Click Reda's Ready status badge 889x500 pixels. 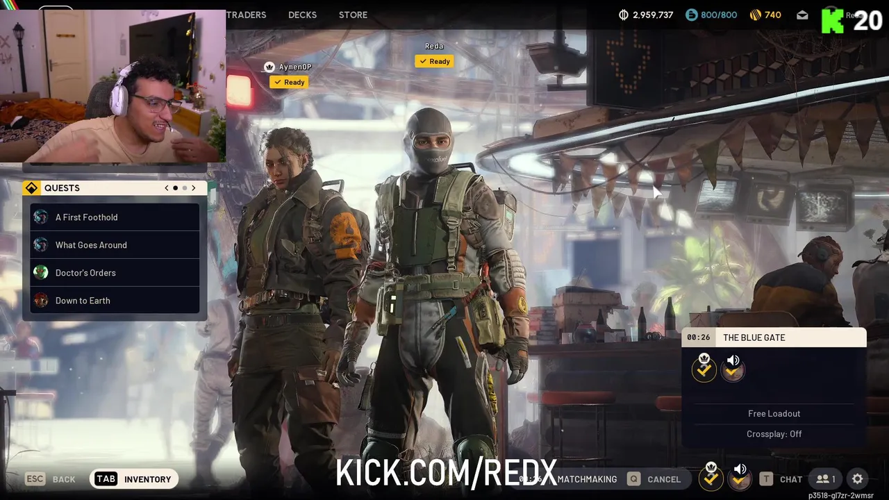pyautogui.click(x=434, y=61)
